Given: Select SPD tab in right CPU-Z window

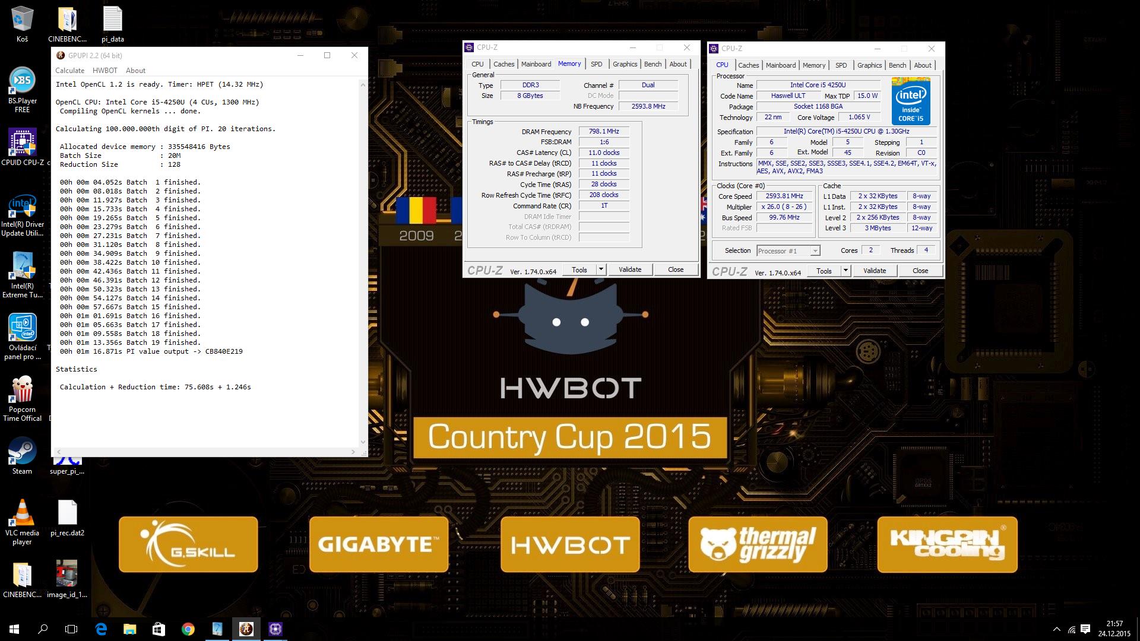Looking at the screenshot, I should [841, 65].
